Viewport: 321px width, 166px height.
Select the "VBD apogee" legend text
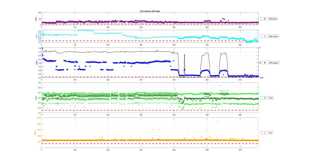tap(273, 63)
